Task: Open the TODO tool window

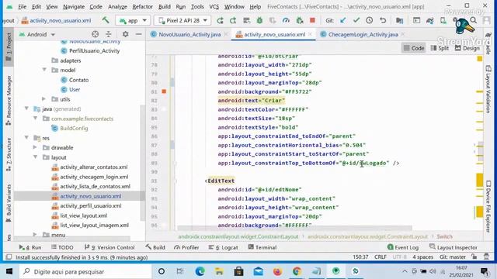Action: 62,247
